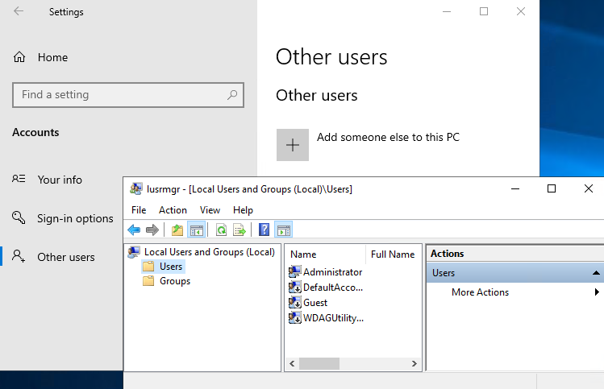Click the Guest user account icon
Screen dimensions: 604x389
[x=294, y=303]
